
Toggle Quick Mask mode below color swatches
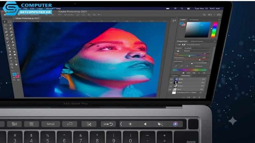pos(14,80)
